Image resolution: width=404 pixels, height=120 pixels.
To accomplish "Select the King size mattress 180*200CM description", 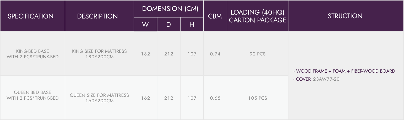I will (99, 54).
